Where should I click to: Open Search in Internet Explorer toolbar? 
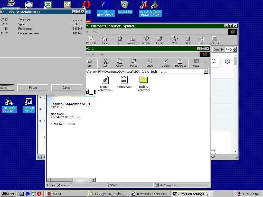[x=119, y=40]
